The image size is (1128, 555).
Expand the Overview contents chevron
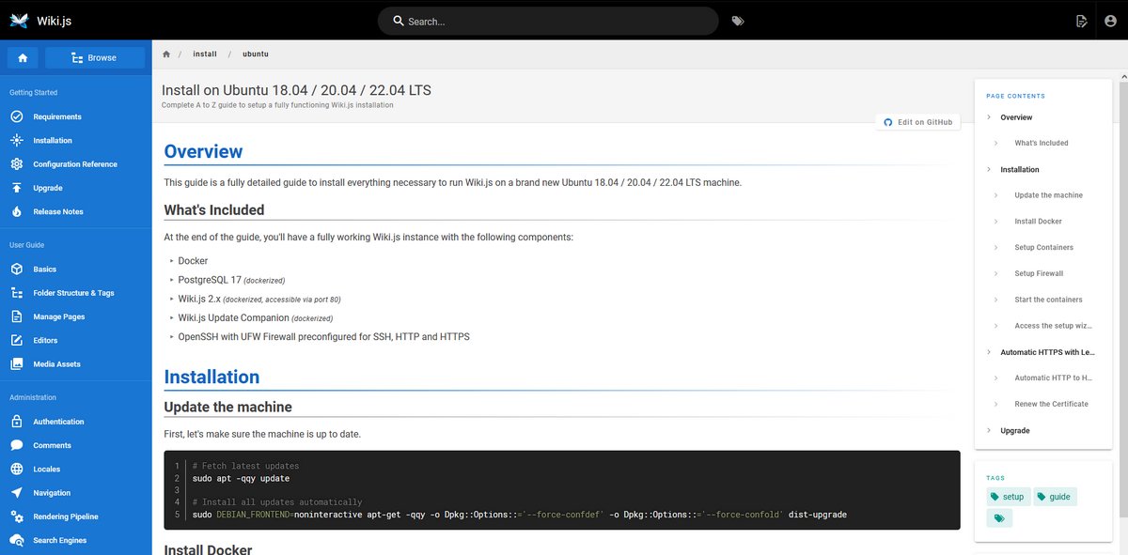point(989,117)
